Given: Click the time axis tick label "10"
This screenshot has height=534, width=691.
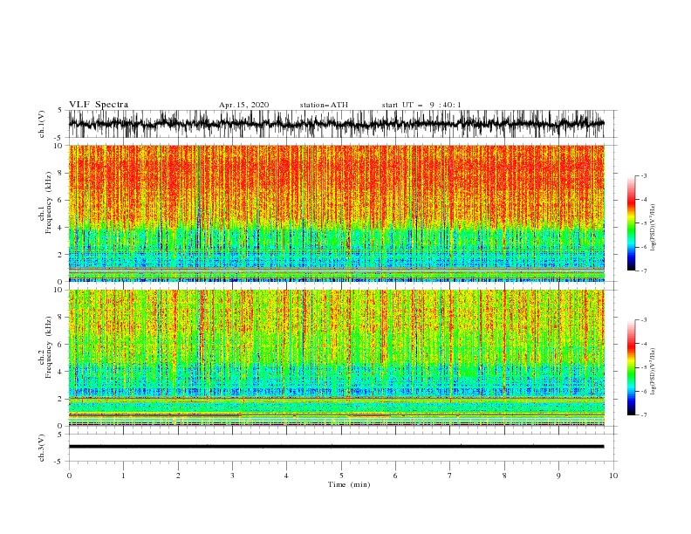Looking at the screenshot, I should pyautogui.click(x=613, y=476).
